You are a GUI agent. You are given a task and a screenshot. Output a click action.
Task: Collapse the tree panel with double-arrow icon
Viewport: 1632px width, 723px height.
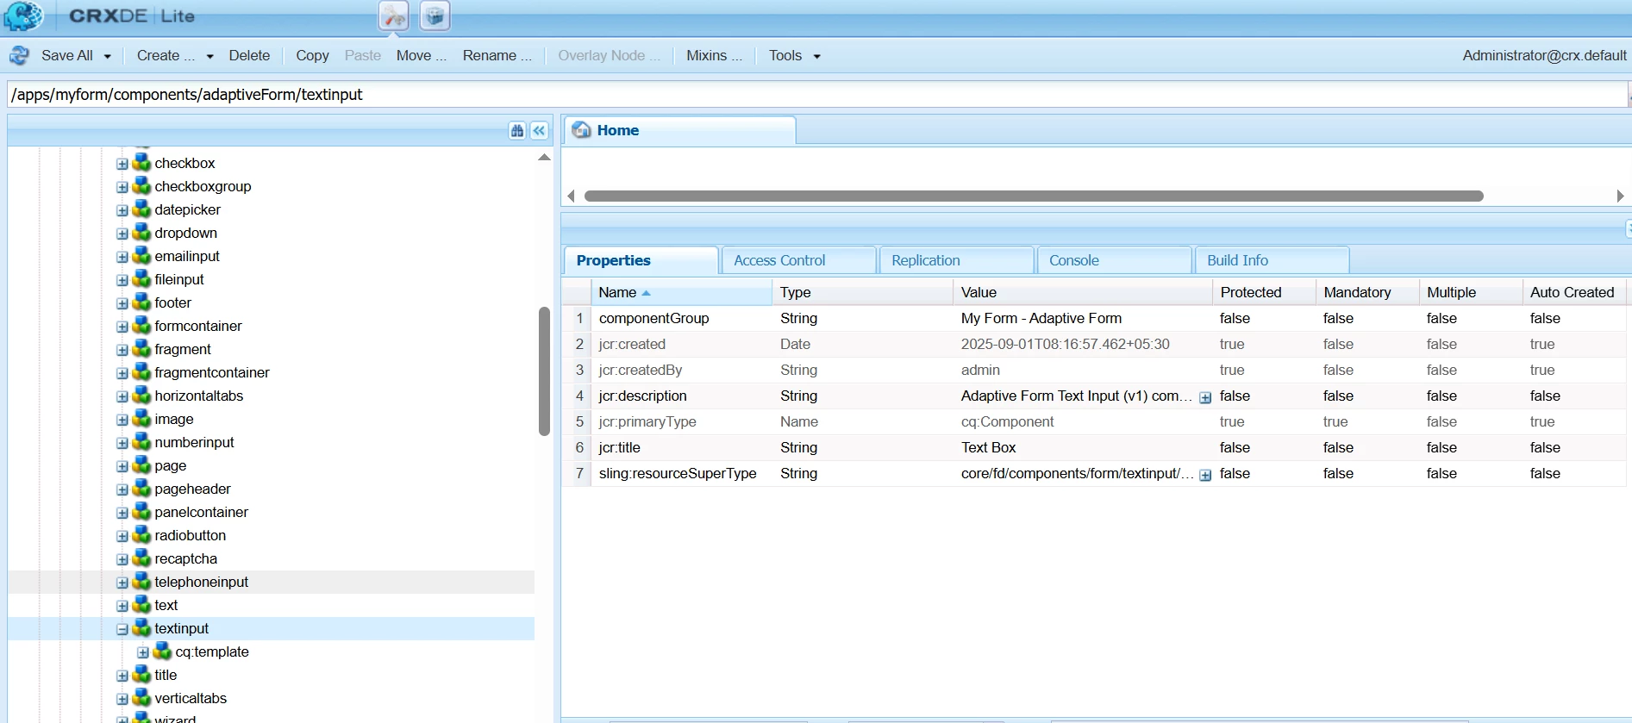[x=539, y=131]
